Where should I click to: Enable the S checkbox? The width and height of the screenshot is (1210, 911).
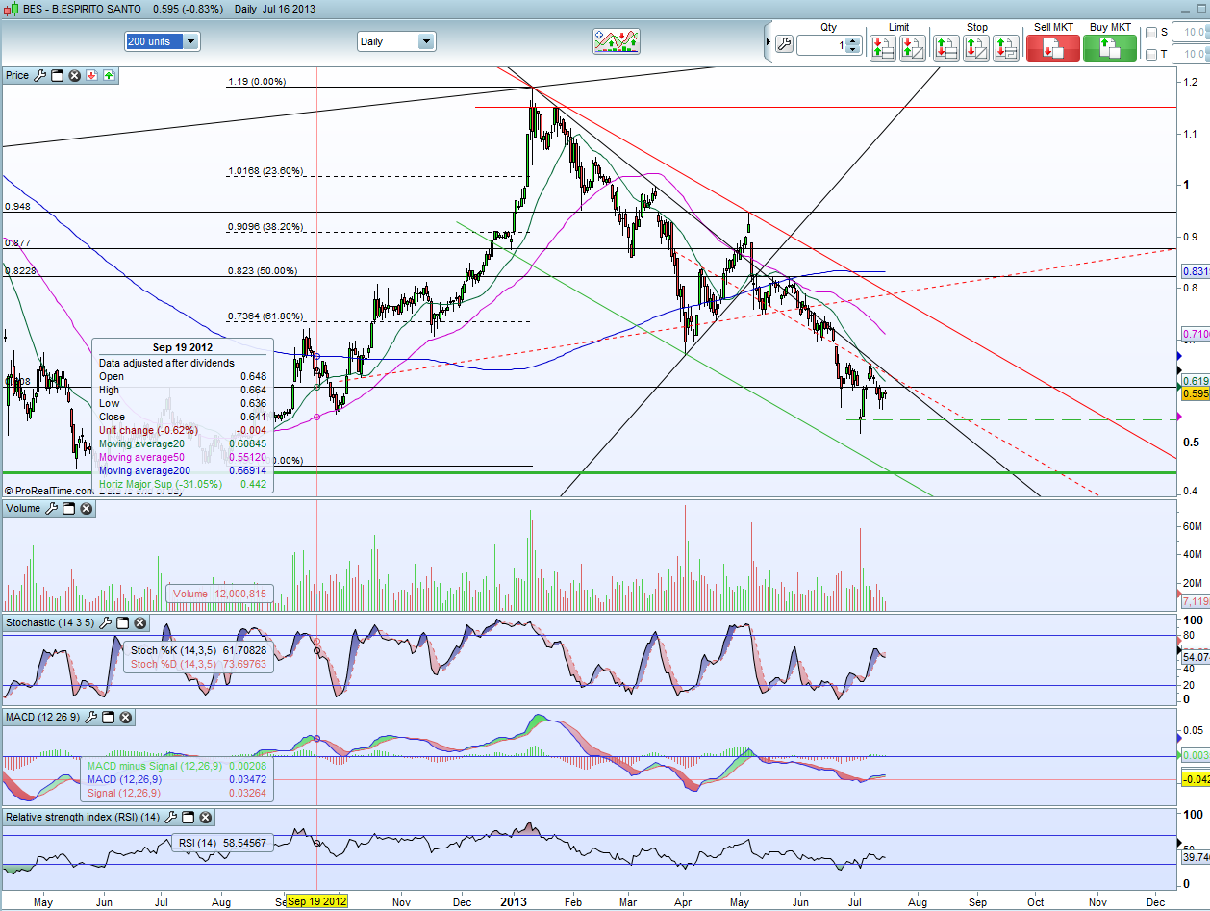tap(1151, 33)
